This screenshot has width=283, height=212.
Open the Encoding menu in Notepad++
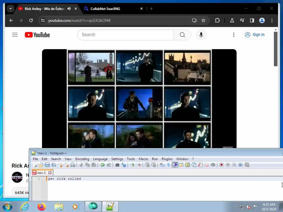82,159
